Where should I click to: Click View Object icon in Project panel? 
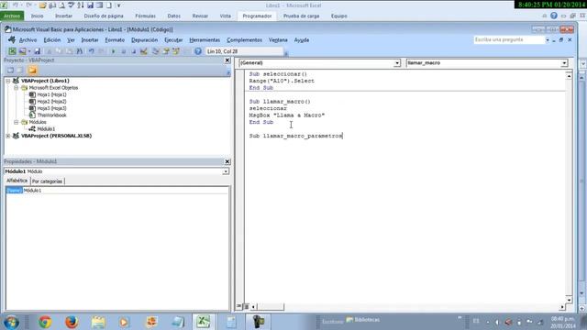click(x=20, y=70)
